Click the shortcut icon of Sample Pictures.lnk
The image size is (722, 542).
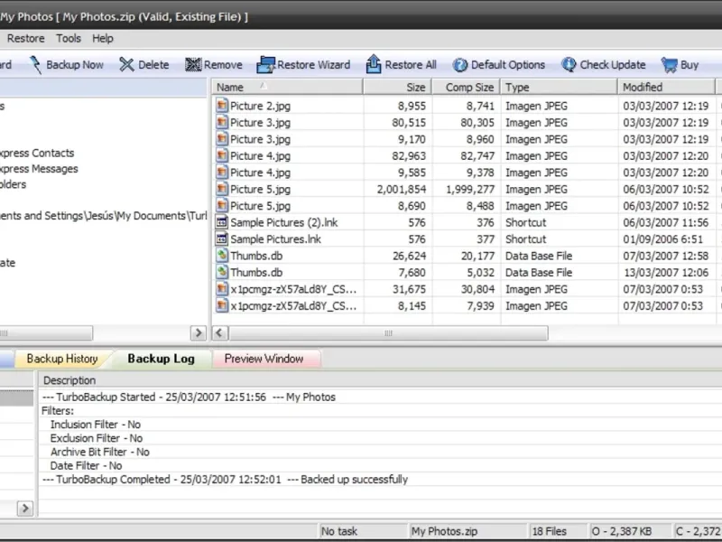coord(222,238)
